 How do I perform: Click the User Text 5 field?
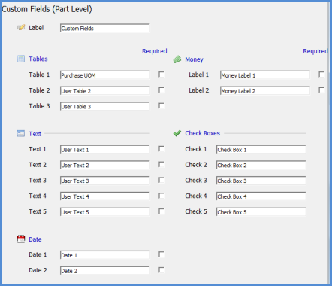pyautogui.click(x=105, y=211)
